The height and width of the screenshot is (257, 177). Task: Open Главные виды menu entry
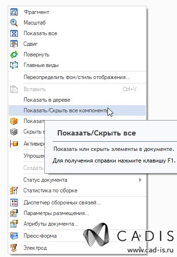[x=77, y=65]
